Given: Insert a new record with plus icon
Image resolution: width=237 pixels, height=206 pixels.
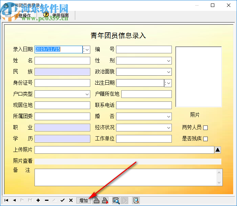Looking at the screenshot, I should click(38, 200).
